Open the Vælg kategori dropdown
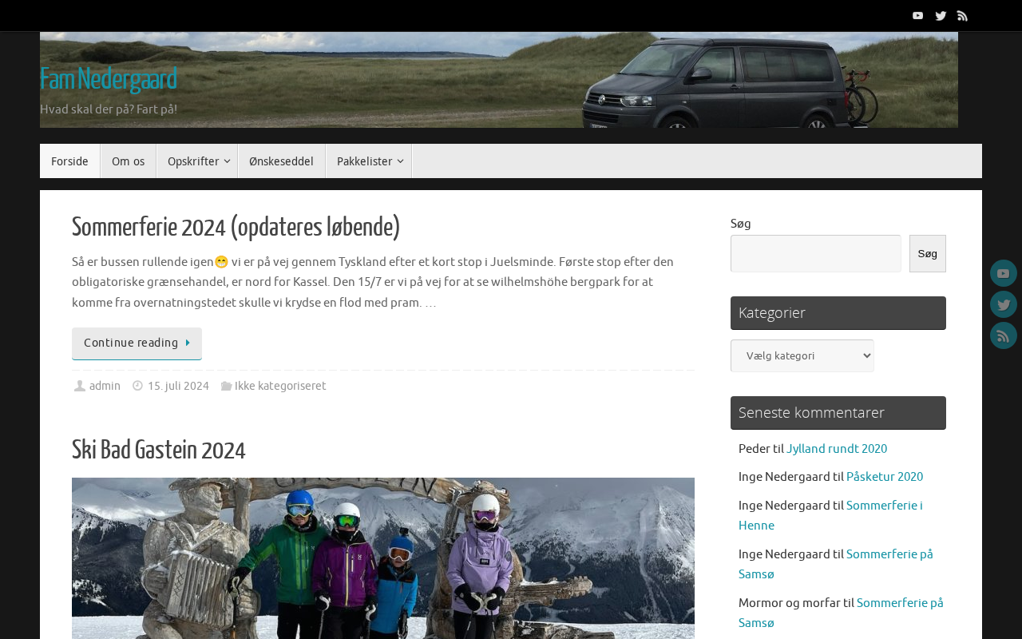1022x639 pixels. [x=802, y=356]
